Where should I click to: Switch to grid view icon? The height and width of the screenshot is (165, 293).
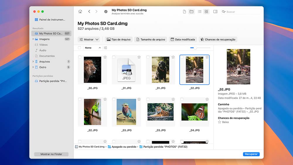(206, 12)
